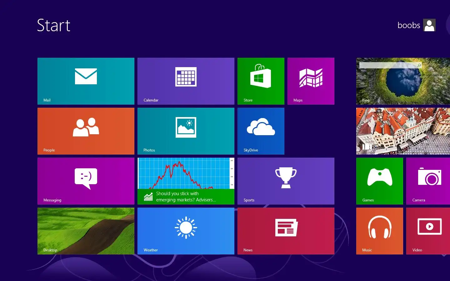Click the Start heading text
Image resolution: width=450 pixels, height=281 pixels.
pos(54,25)
